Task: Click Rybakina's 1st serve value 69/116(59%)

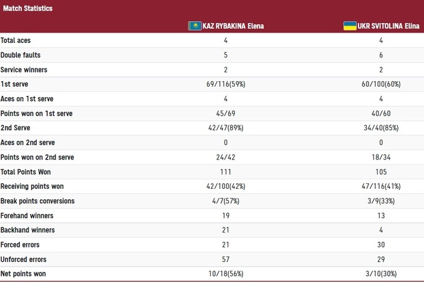Action: 224,84
